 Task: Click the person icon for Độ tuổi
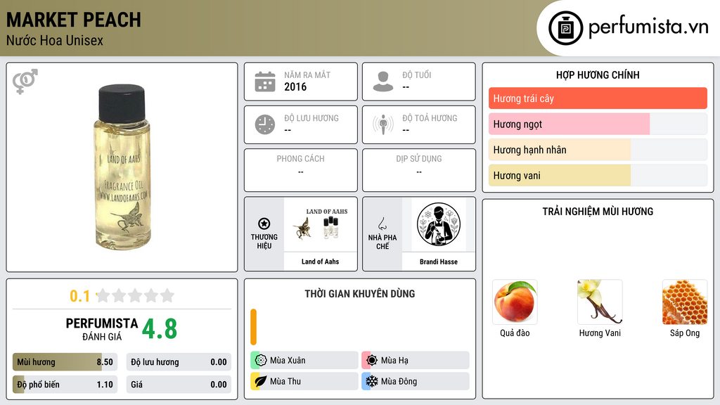pyautogui.click(x=383, y=82)
